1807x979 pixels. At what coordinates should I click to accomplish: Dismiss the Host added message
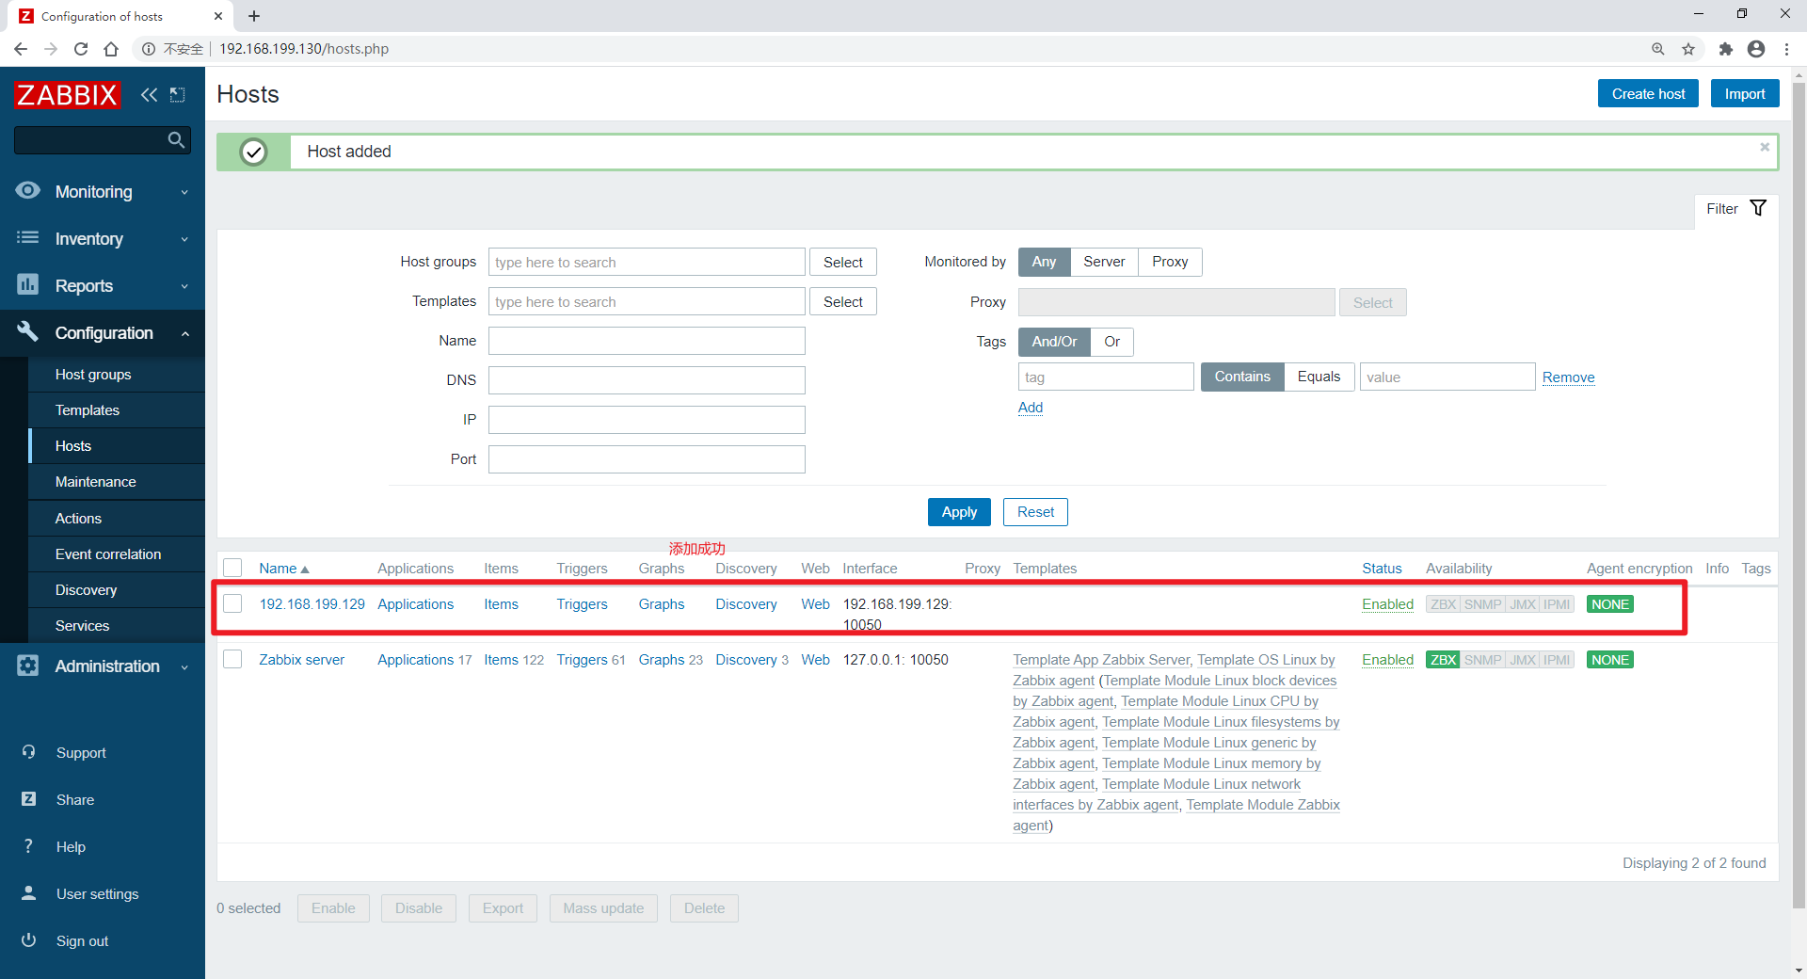point(1765,147)
